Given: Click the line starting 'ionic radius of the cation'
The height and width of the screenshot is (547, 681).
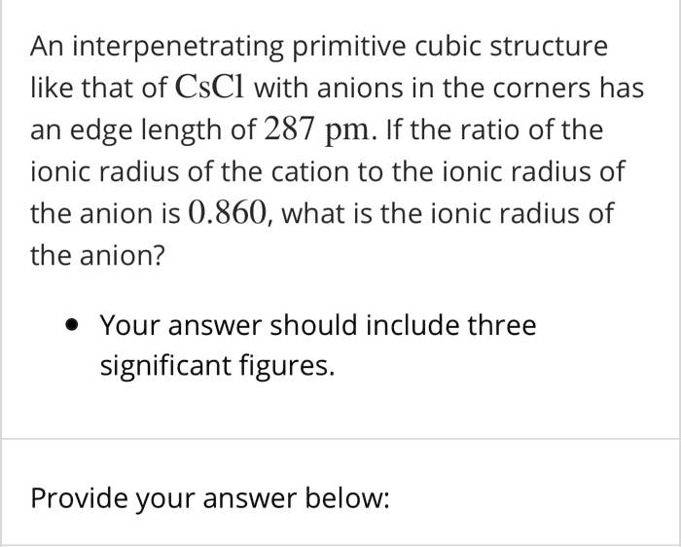Looking at the screenshot, I should (328, 171).
